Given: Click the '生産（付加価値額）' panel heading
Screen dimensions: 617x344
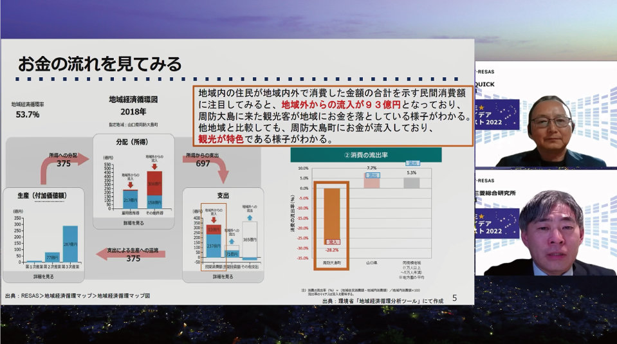Looking at the screenshot, I should click(42, 195).
